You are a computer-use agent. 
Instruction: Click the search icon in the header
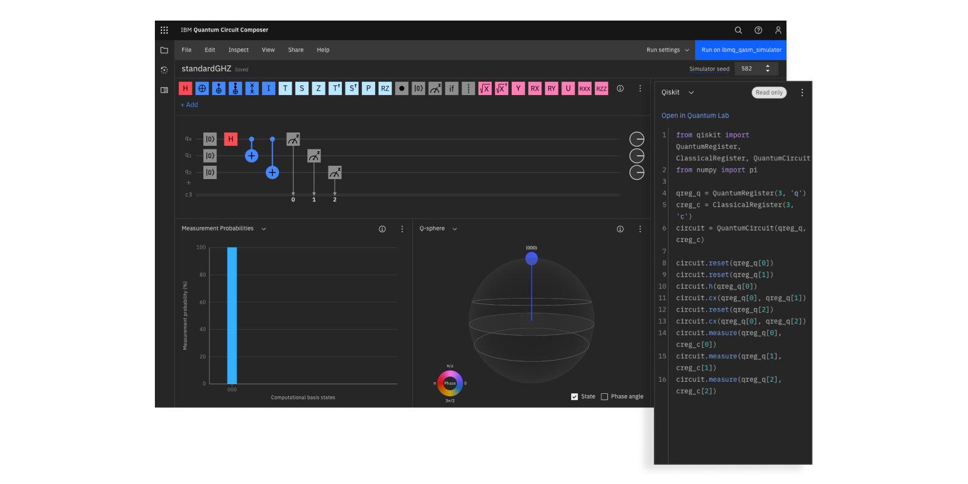tap(738, 30)
